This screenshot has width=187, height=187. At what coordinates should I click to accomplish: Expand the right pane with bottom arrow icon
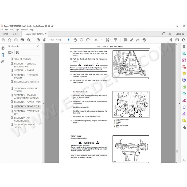point(184,160)
